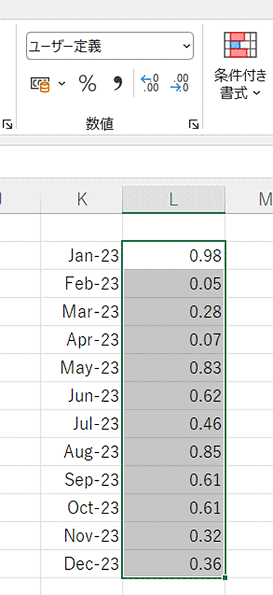The height and width of the screenshot is (595, 273).
Task: Select the cell showing 0.83
Action: (x=173, y=367)
